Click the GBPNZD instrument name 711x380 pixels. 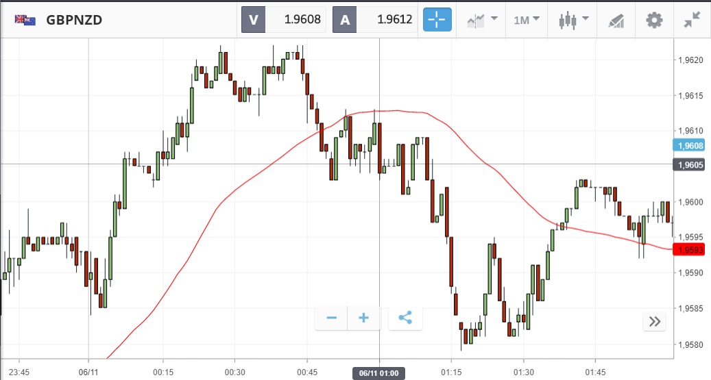(74, 20)
